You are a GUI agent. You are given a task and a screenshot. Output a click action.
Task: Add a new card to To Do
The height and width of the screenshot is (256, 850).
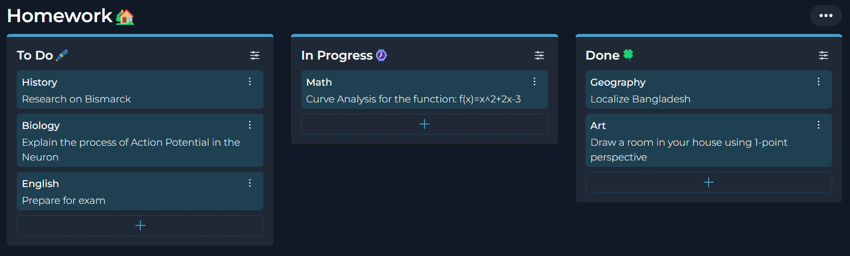point(140,225)
